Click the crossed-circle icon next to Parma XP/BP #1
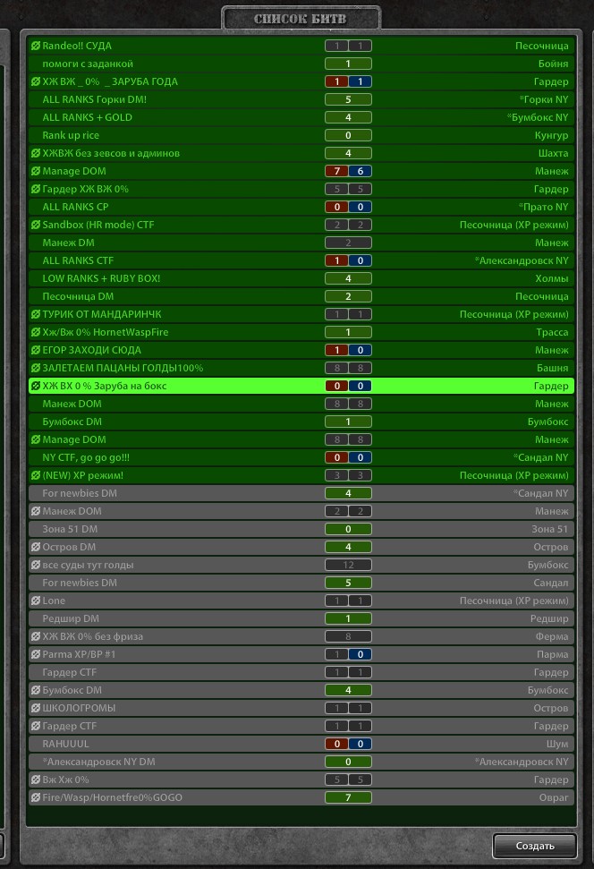Screen dimensions: 594x869 pos(36,654)
